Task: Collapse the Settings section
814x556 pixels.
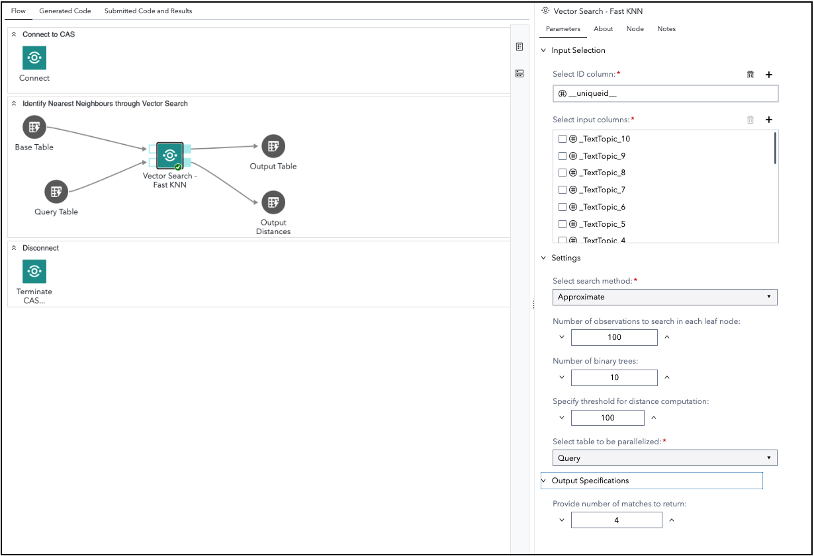Action: 544,258
